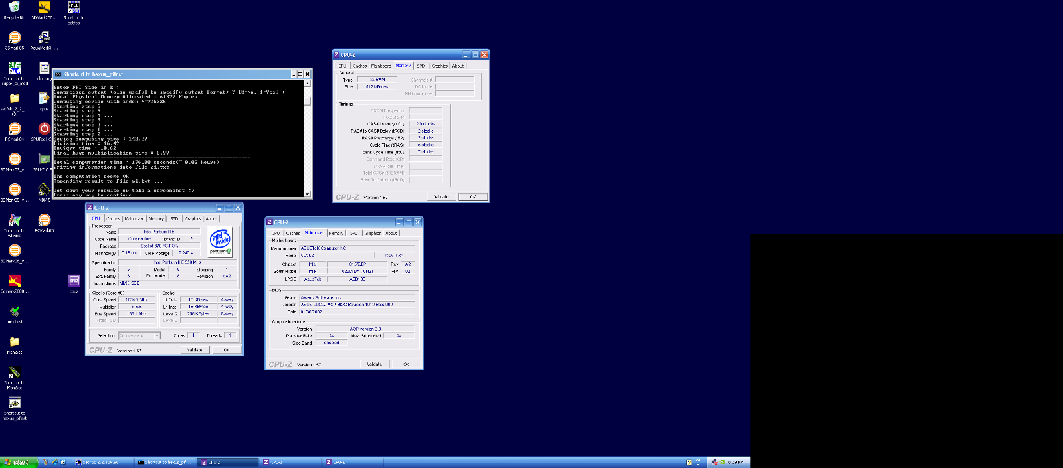Open Graphics tab in Intel Pentium window

[193, 218]
